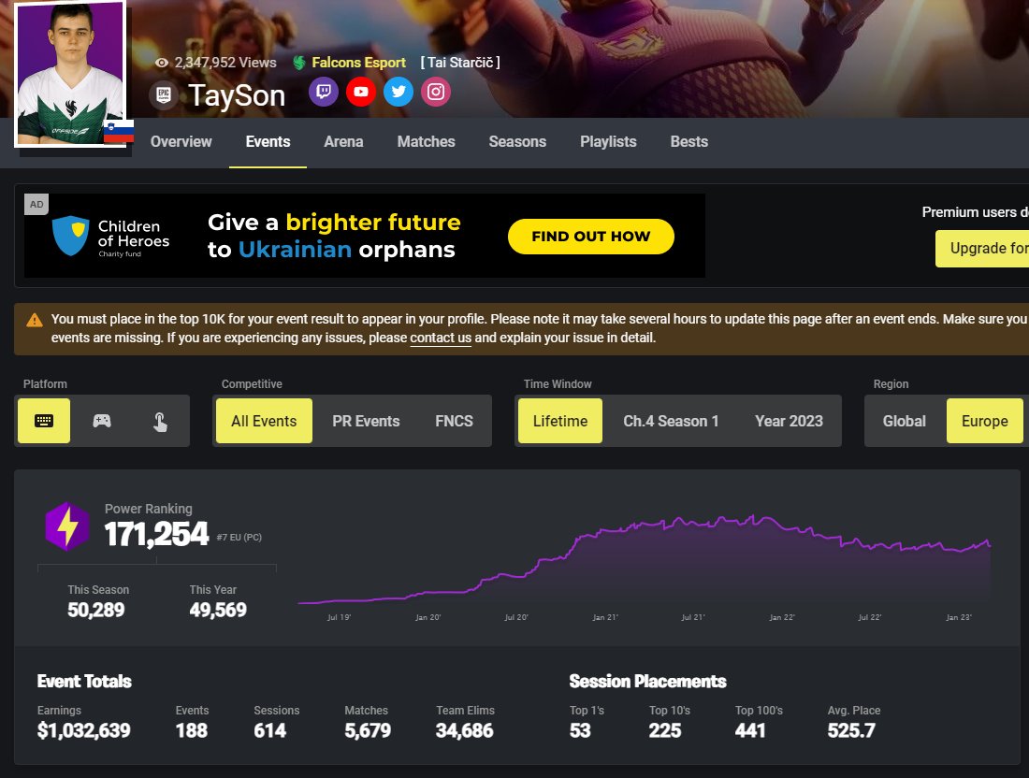Screen dimensions: 1029x778
Task: Open the Events tab
Action: [x=268, y=142]
